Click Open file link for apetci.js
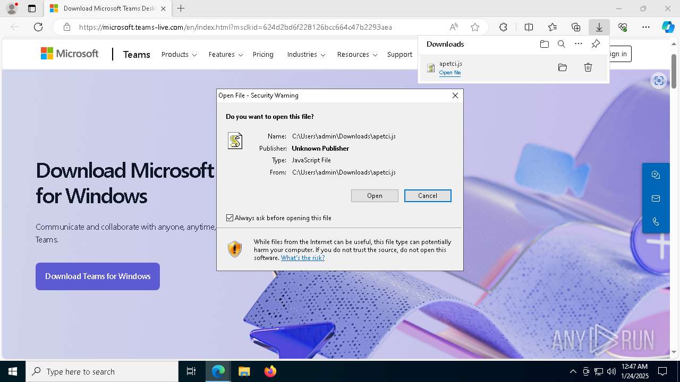Viewport: 680px width, 382px height. [450, 73]
